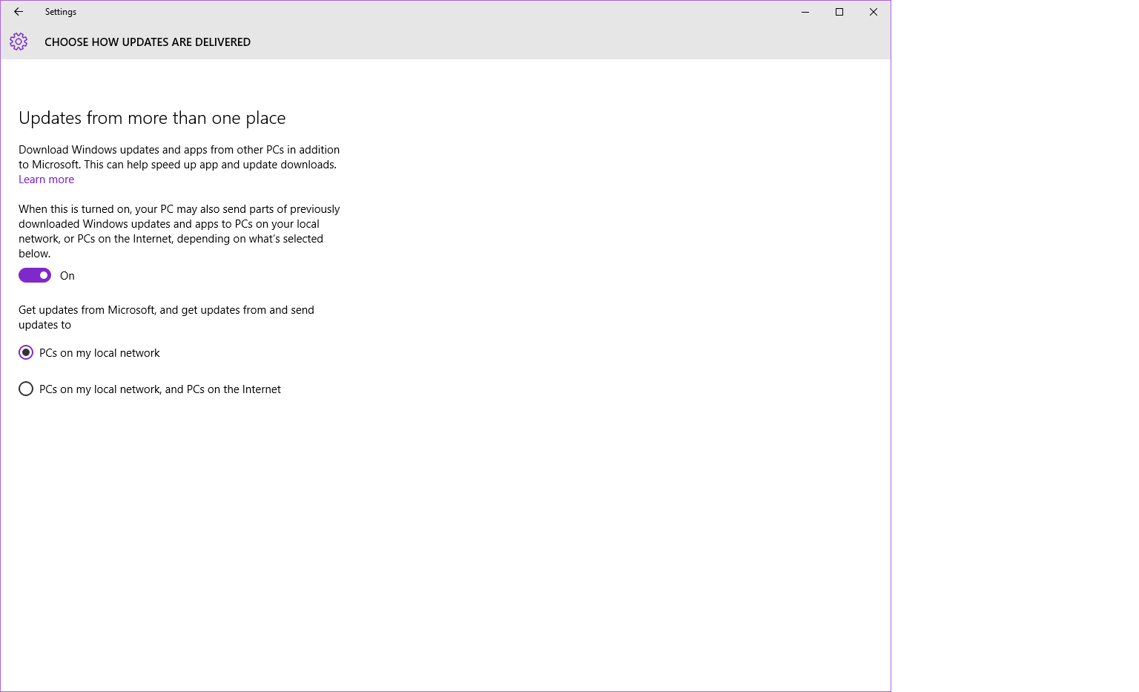Click the 'When this is turned on' paragraph
Viewport: 1139px width, 692px height.
(x=179, y=231)
